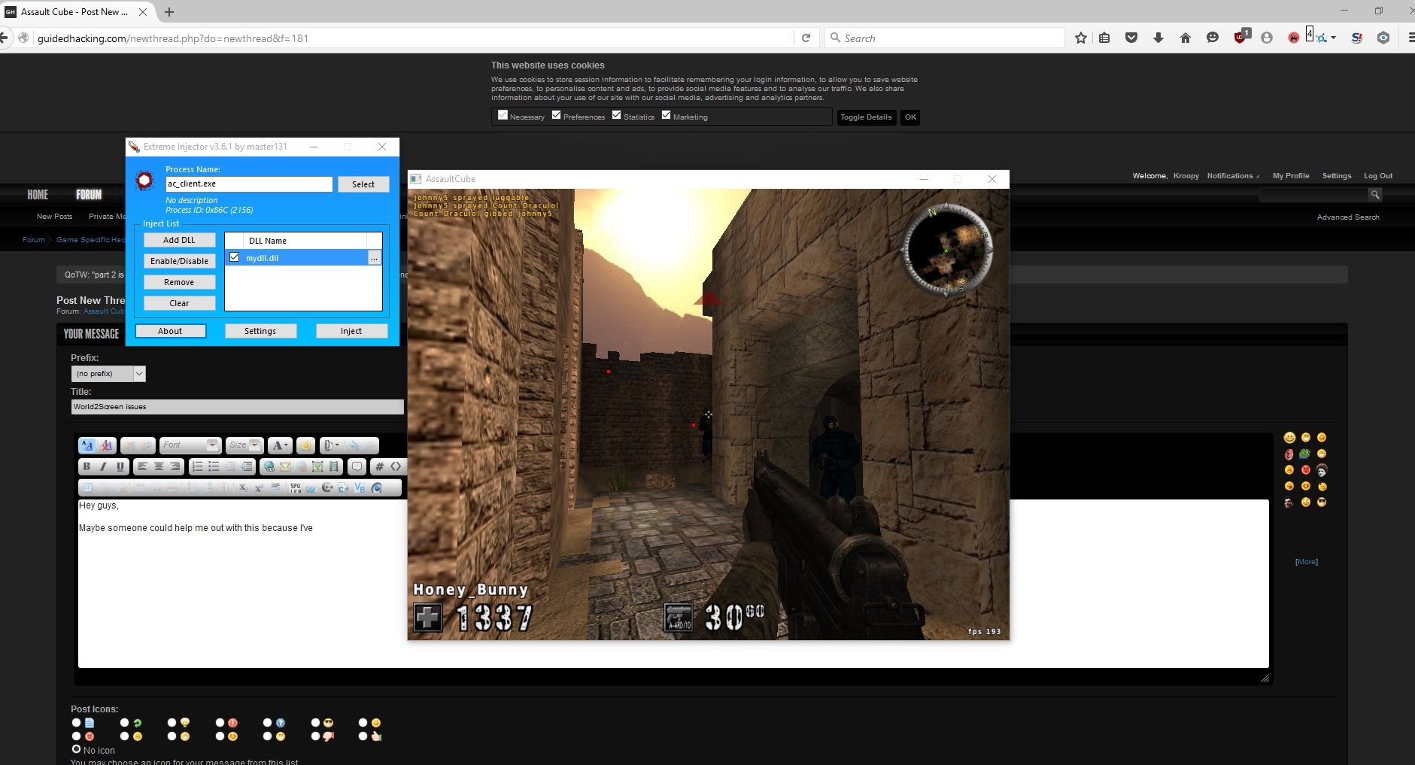
Task: Open uBlock Origin extension icon
Action: 1240,37
